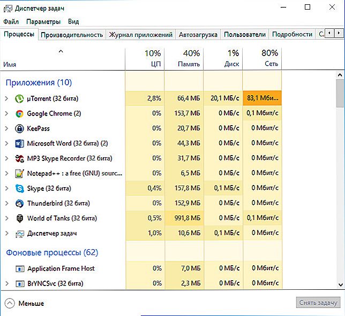The width and height of the screenshot is (345, 316).
Task: Expand the µTorrent process group
Action: (x=6, y=98)
